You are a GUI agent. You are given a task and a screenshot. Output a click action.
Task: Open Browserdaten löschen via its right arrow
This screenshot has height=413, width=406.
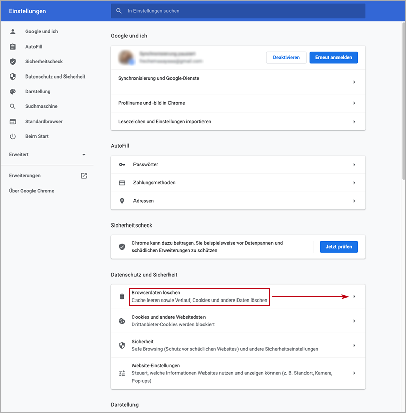coord(354,296)
